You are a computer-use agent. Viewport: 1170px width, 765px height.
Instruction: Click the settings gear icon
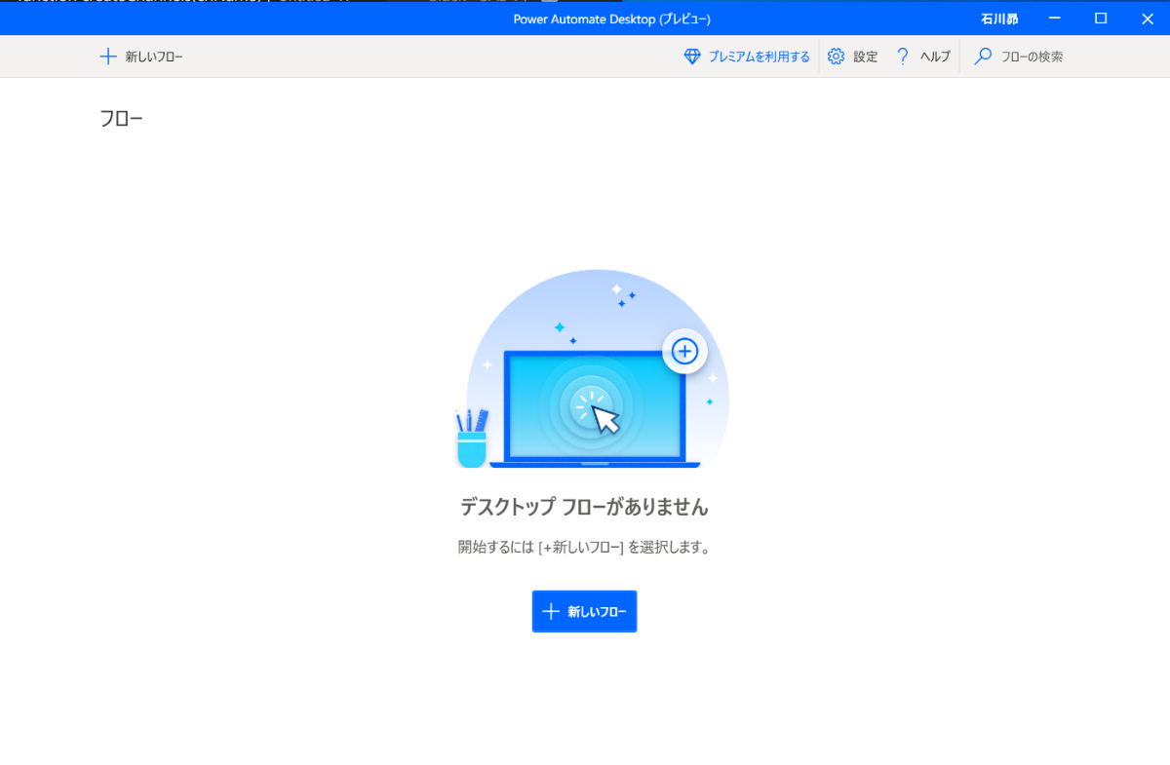click(x=836, y=57)
